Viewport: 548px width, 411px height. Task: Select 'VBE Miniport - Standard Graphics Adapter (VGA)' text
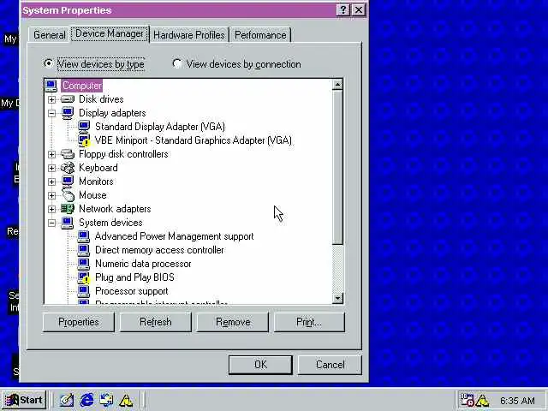click(194, 140)
